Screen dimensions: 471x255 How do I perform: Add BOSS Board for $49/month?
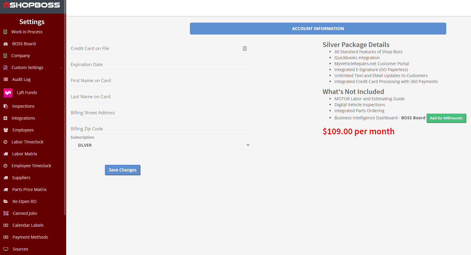(446, 118)
